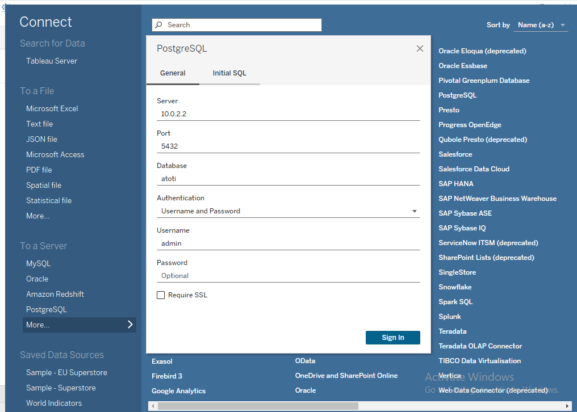
Task: Select Snowflake connector
Action: (455, 287)
